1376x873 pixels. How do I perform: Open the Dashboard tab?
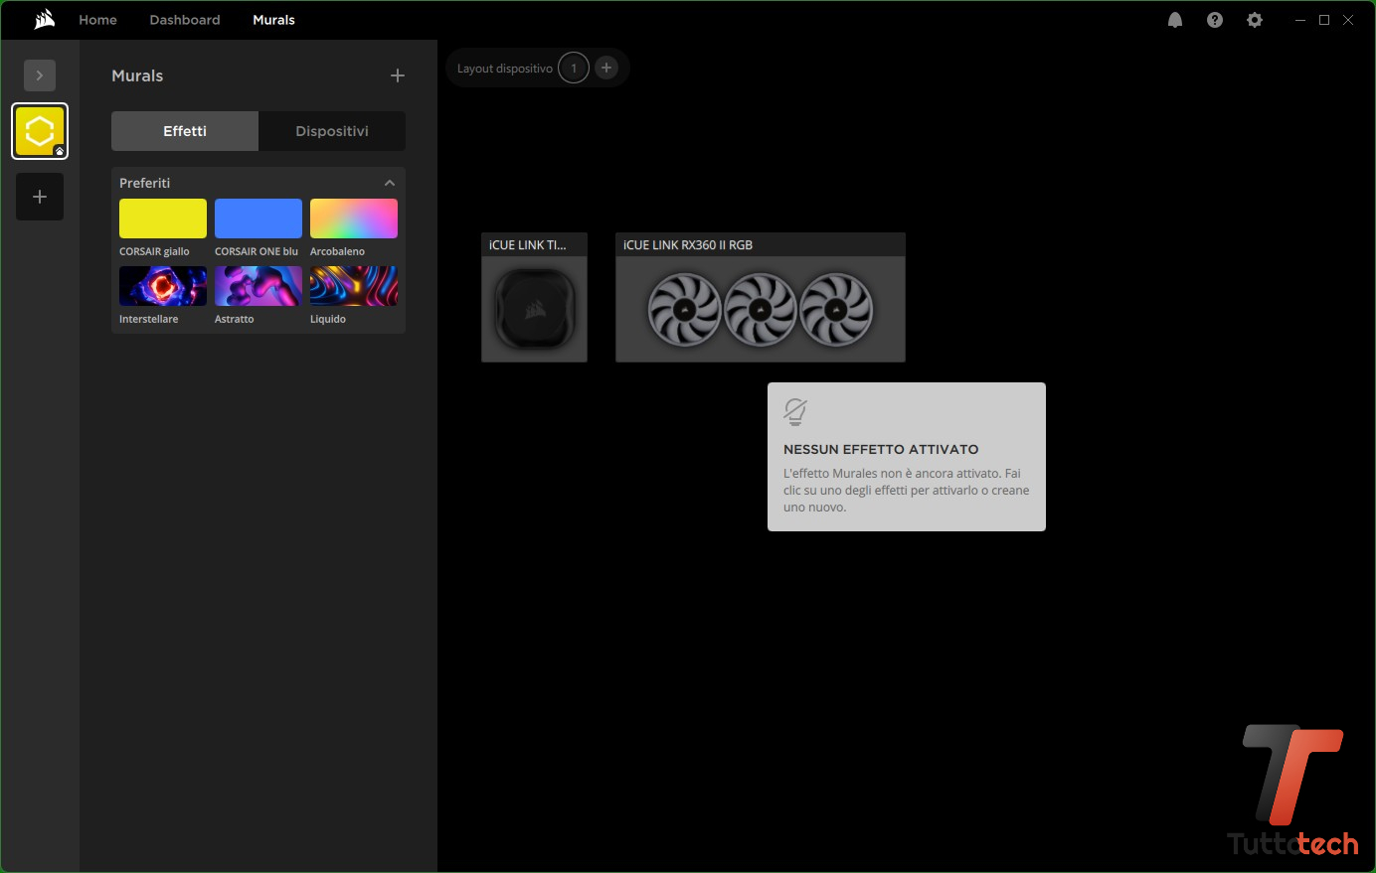[185, 20]
